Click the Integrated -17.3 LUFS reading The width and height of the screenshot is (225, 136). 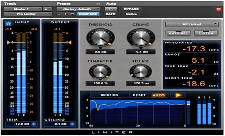pyautogui.click(x=194, y=49)
